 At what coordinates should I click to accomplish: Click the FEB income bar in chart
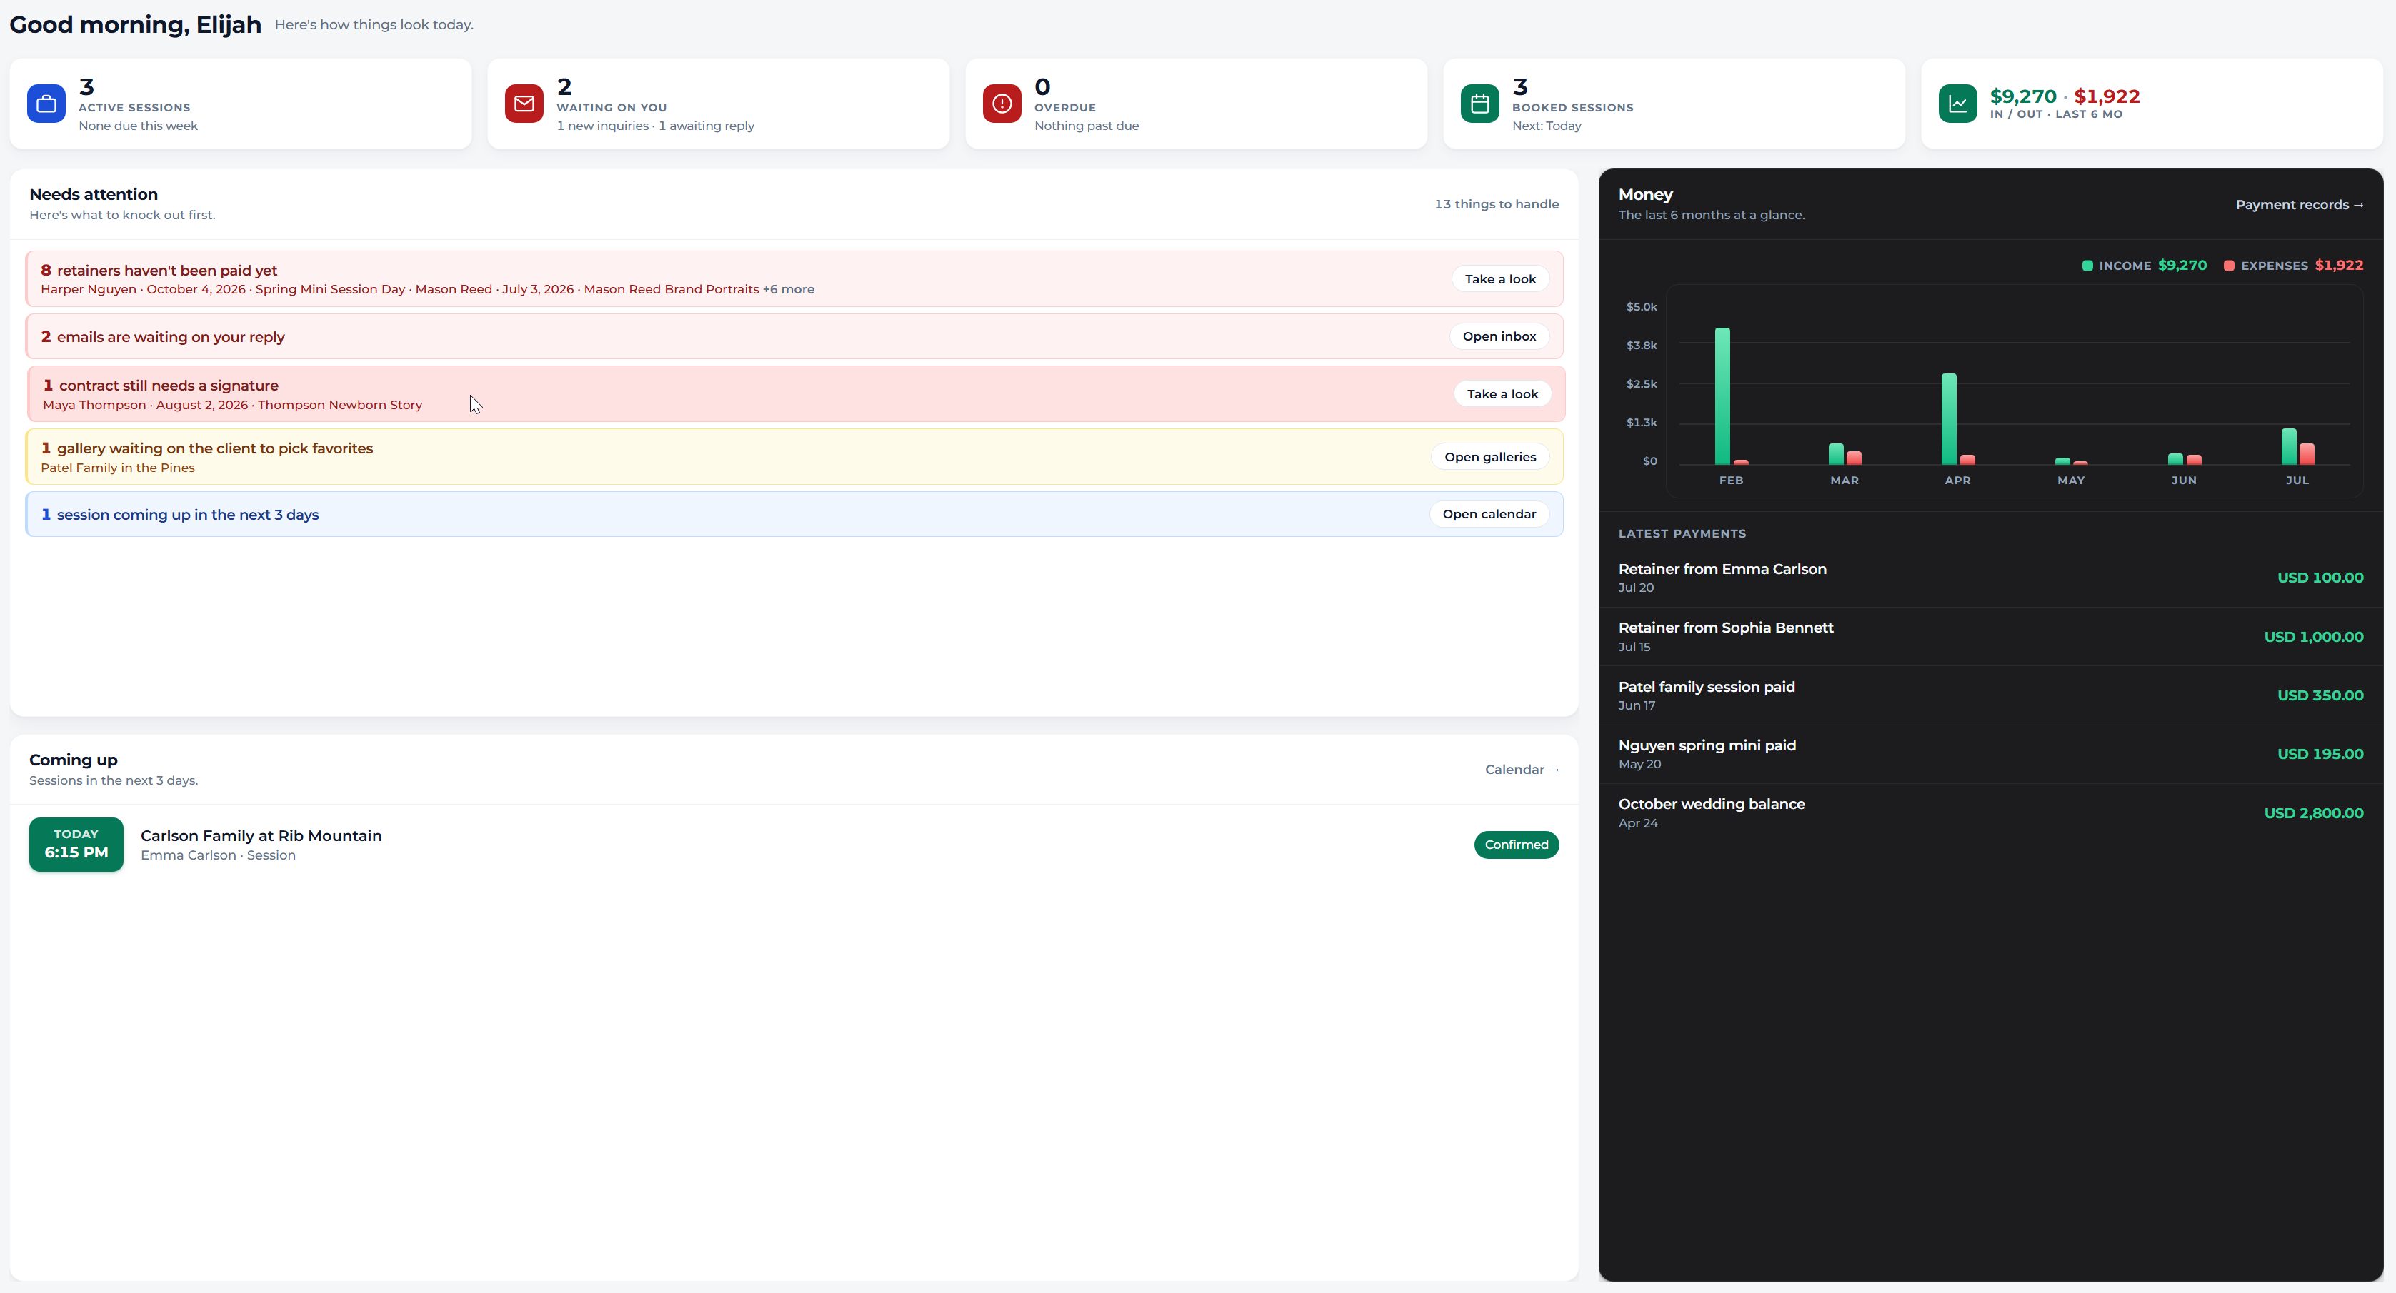(x=1722, y=396)
